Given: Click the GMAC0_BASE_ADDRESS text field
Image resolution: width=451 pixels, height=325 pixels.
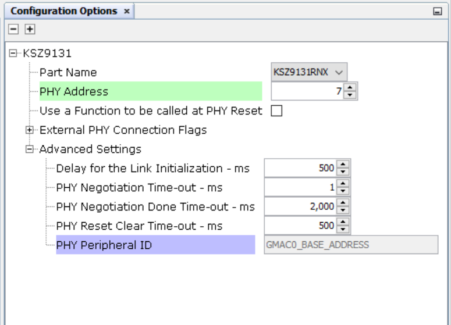Looking at the screenshot, I should [x=351, y=245].
